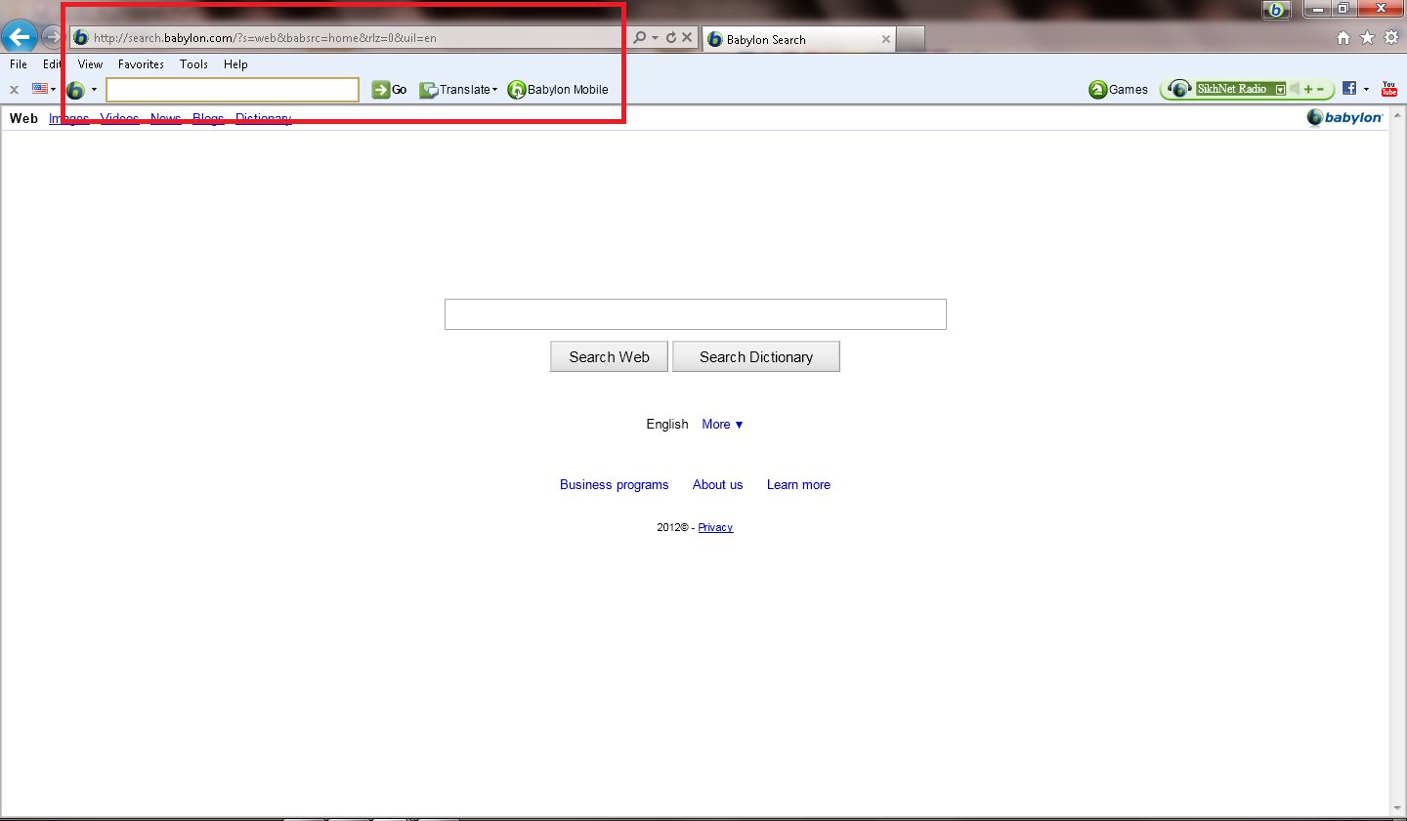
Task: Close the Babylon Search tab
Action: pos(886,39)
